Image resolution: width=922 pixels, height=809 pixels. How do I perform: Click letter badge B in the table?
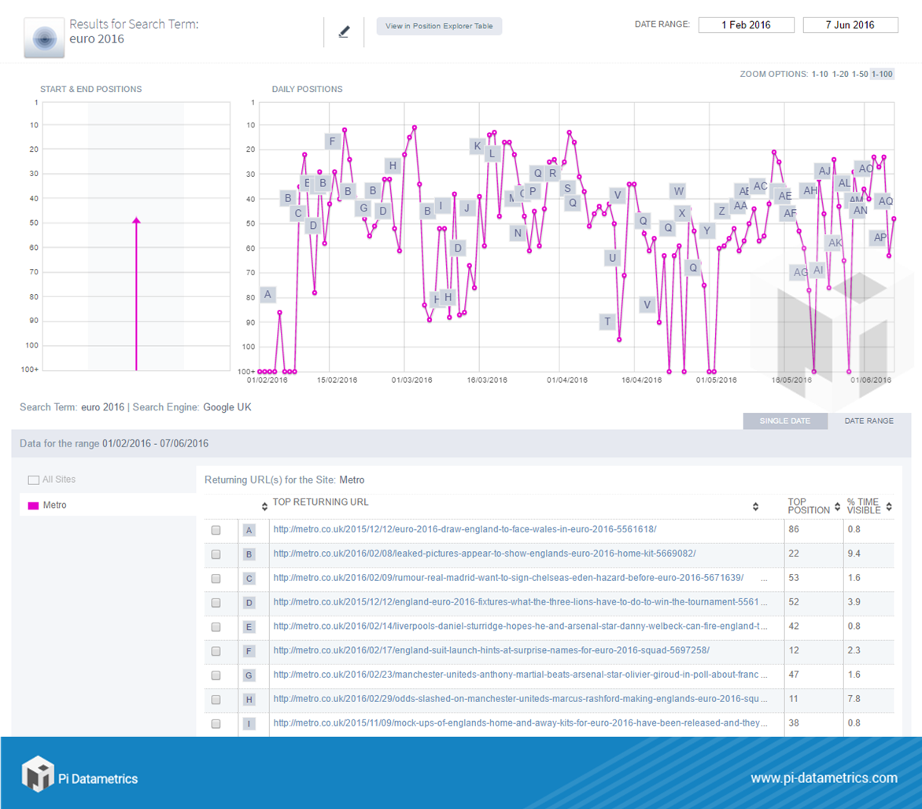coord(249,554)
